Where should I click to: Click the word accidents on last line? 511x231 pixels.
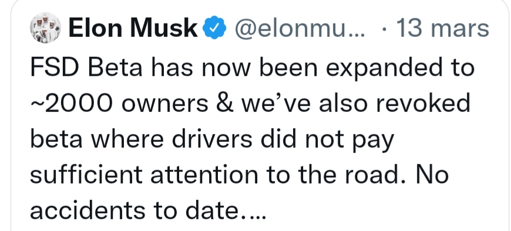coord(88,209)
